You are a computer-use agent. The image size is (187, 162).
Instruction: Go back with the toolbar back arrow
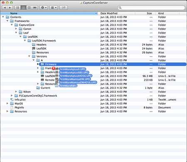coord(5,7)
